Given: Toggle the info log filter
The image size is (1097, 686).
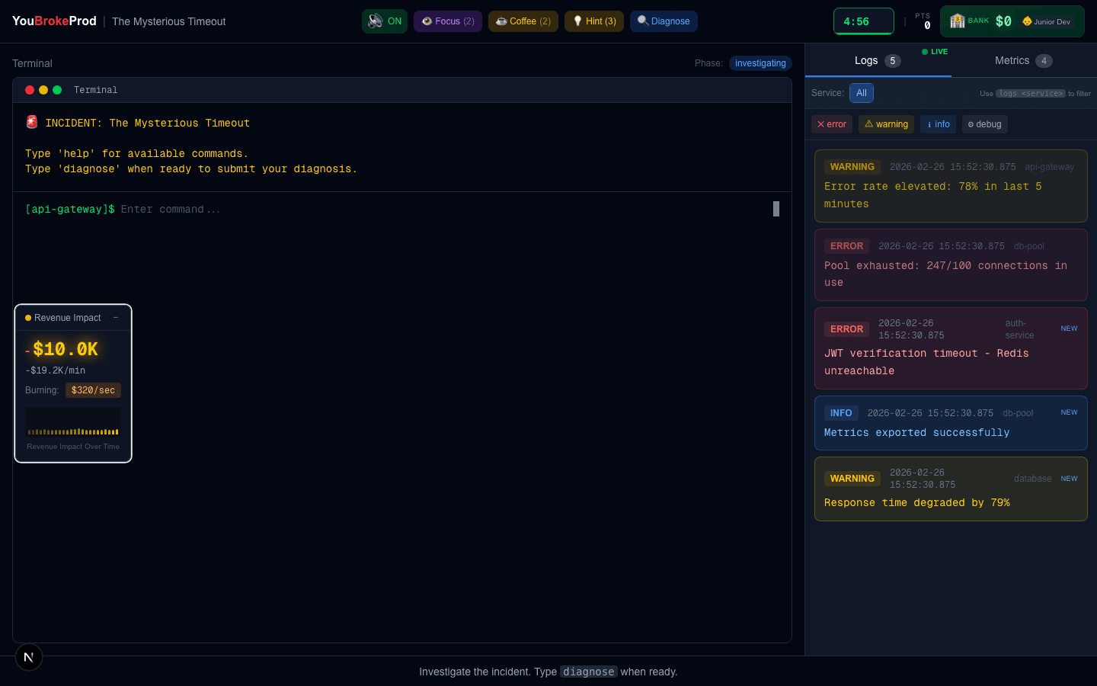Looking at the screenshot, I should point(938,123).
